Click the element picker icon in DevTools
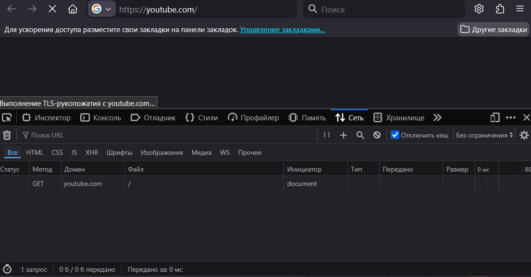Image resolution: width=531 pixels, height=277 pixels. (7, 117)
